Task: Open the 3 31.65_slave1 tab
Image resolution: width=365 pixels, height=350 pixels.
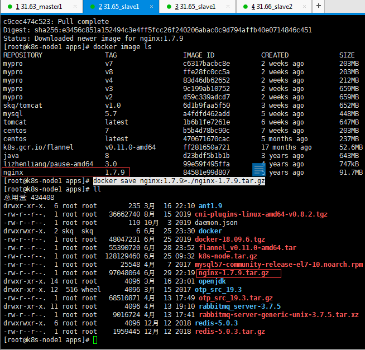Action: [x=198, y=7]
